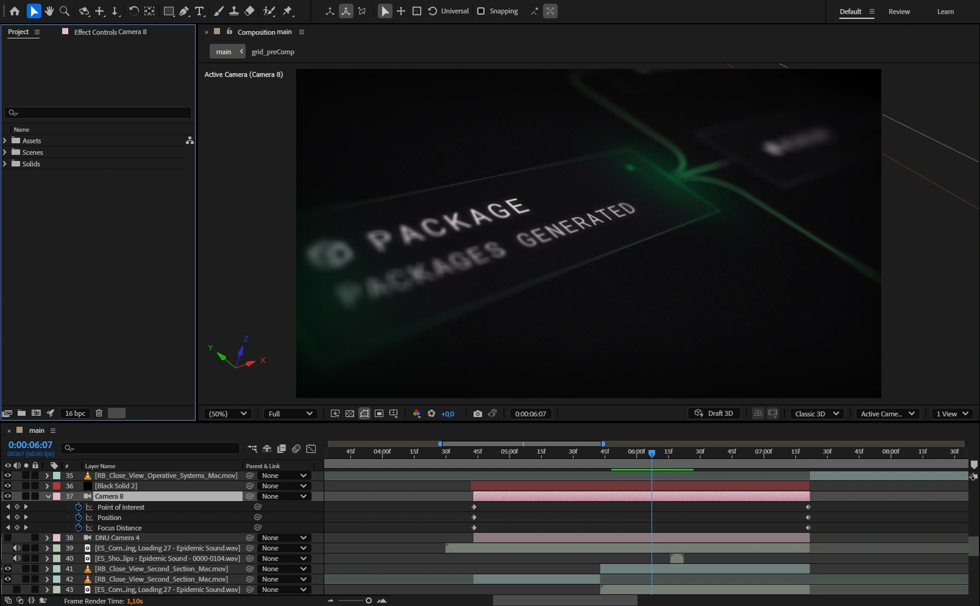This screenshot has height=606, width=980.
Task: Select the Puppet Pin tool
Action: (x=288, y=11)
